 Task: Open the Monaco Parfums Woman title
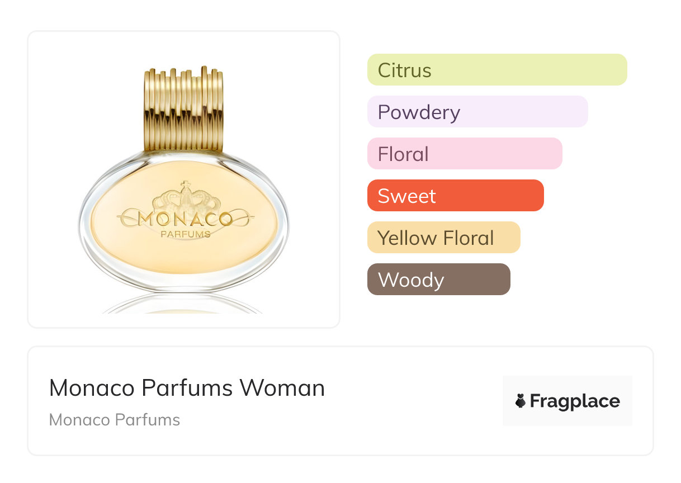(x=187, y=388)
